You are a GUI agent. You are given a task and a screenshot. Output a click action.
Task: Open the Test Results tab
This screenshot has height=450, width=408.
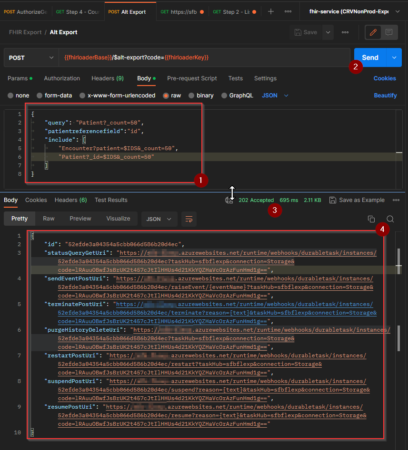(x=111, y=200)
